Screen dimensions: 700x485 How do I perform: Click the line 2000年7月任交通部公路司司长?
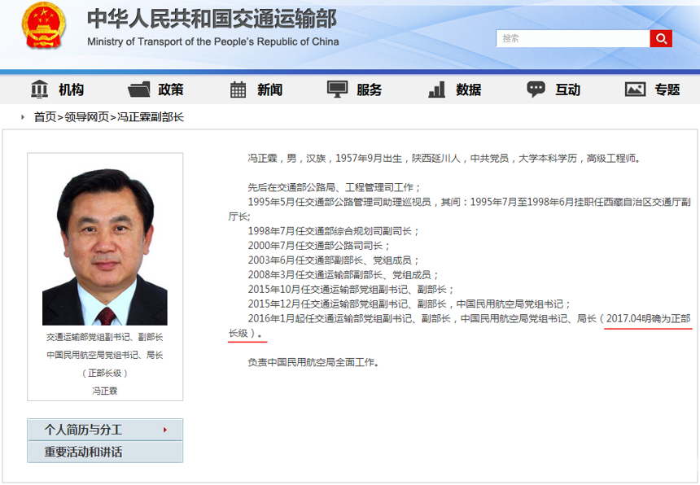click(x=319, y=246)
